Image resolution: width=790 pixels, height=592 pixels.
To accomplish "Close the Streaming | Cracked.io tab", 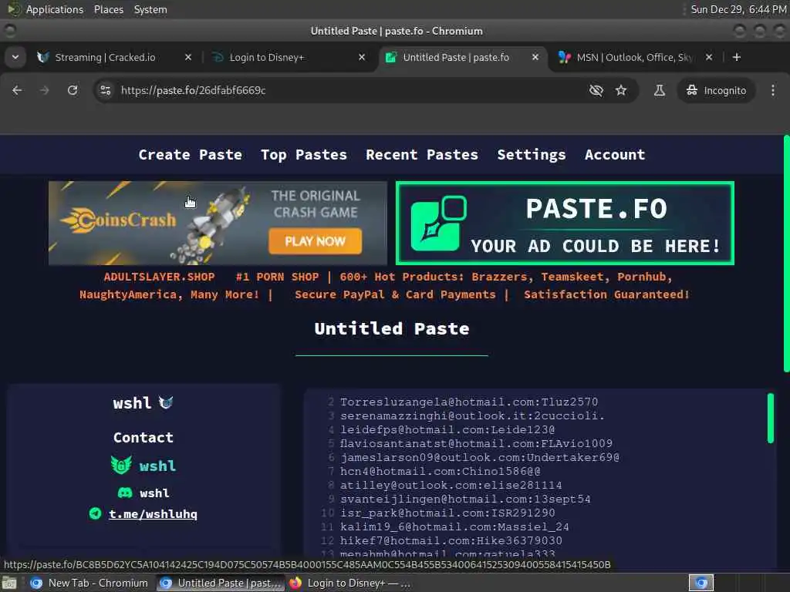I will pyautogui.click(x=188, y=57).
